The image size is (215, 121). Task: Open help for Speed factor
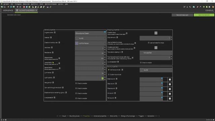[60, 68]
